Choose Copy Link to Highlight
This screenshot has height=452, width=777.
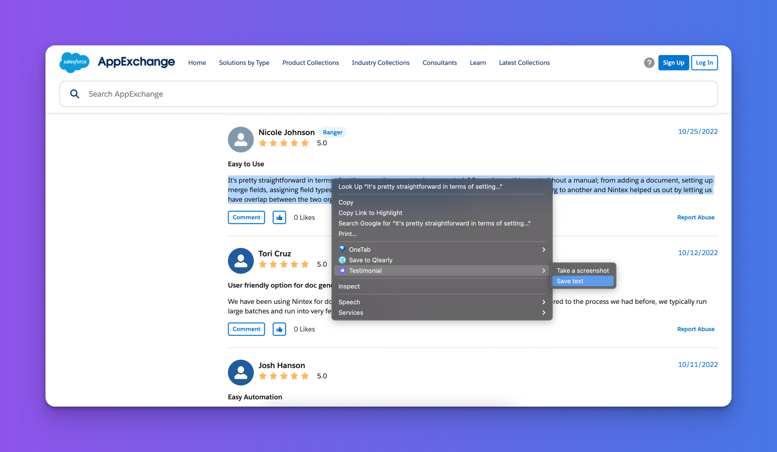point(442,213)
